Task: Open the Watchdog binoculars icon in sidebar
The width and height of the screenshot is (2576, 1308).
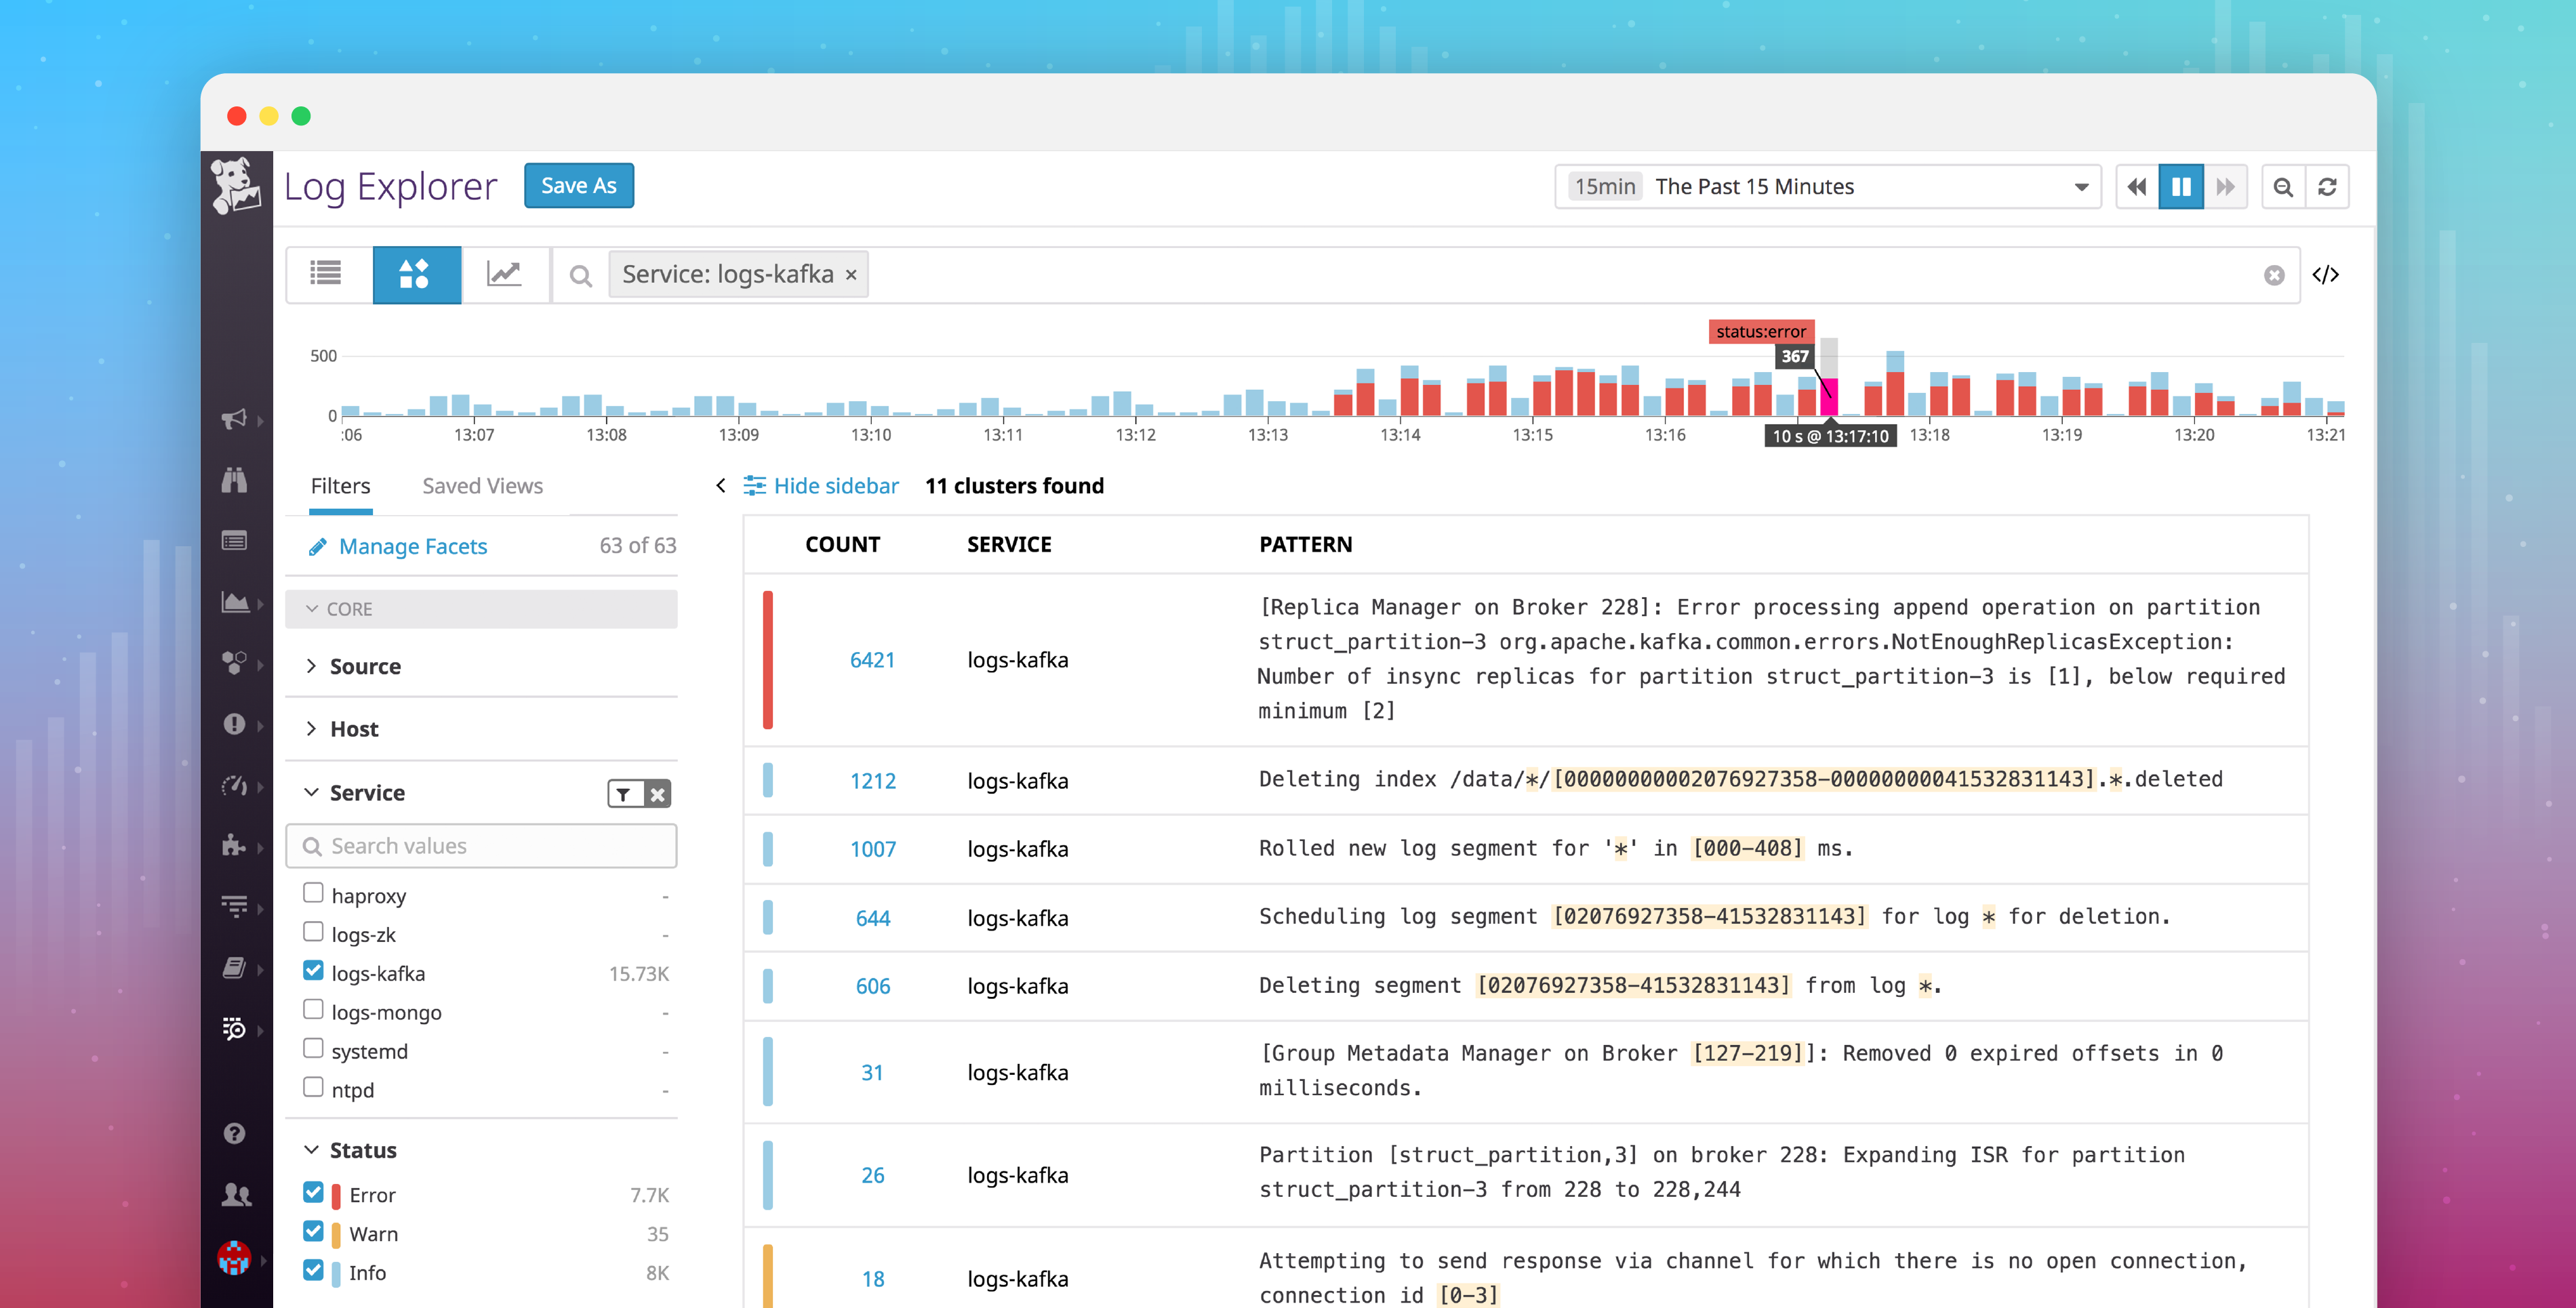Action: [x=236, y=481]
